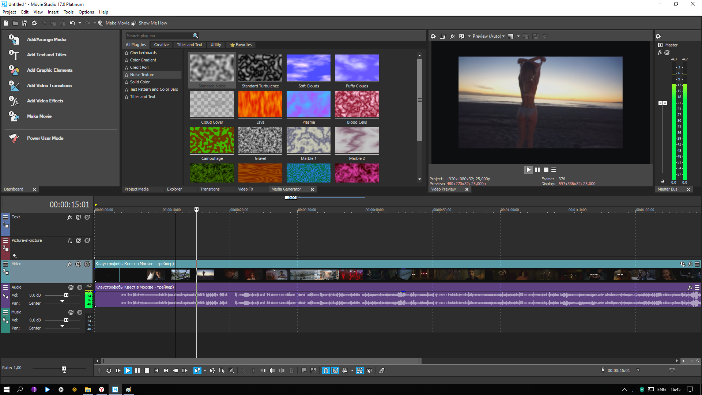The height and width of the screenshot is (395, 702).
Task: Open the Preview panel's Video Output FX
Action: 452,36
